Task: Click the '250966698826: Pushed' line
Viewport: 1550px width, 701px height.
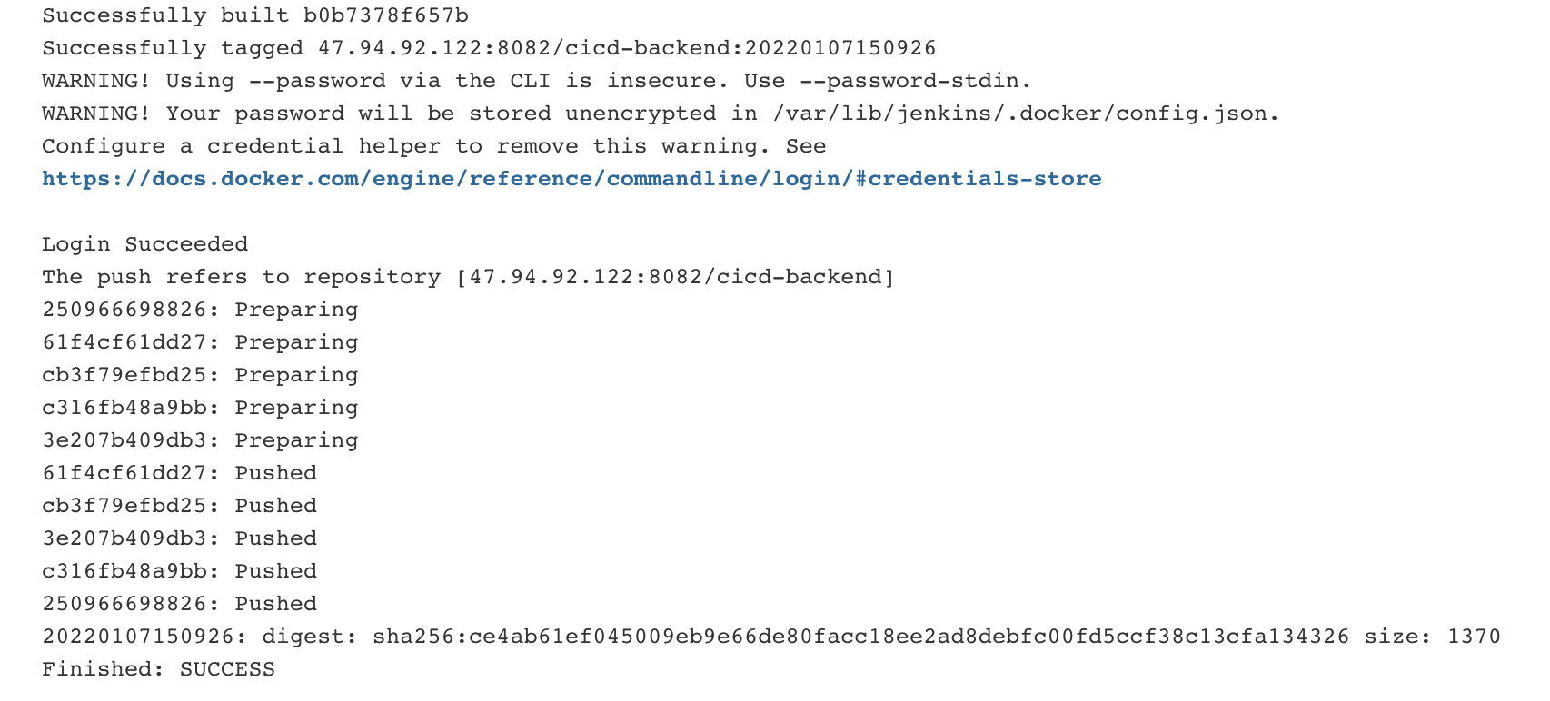Action: tap(180, 604)
